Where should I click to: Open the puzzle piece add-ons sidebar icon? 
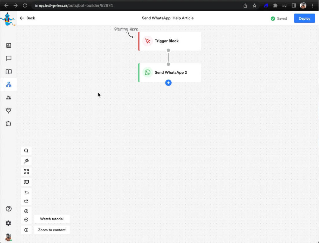click(9, 124)
